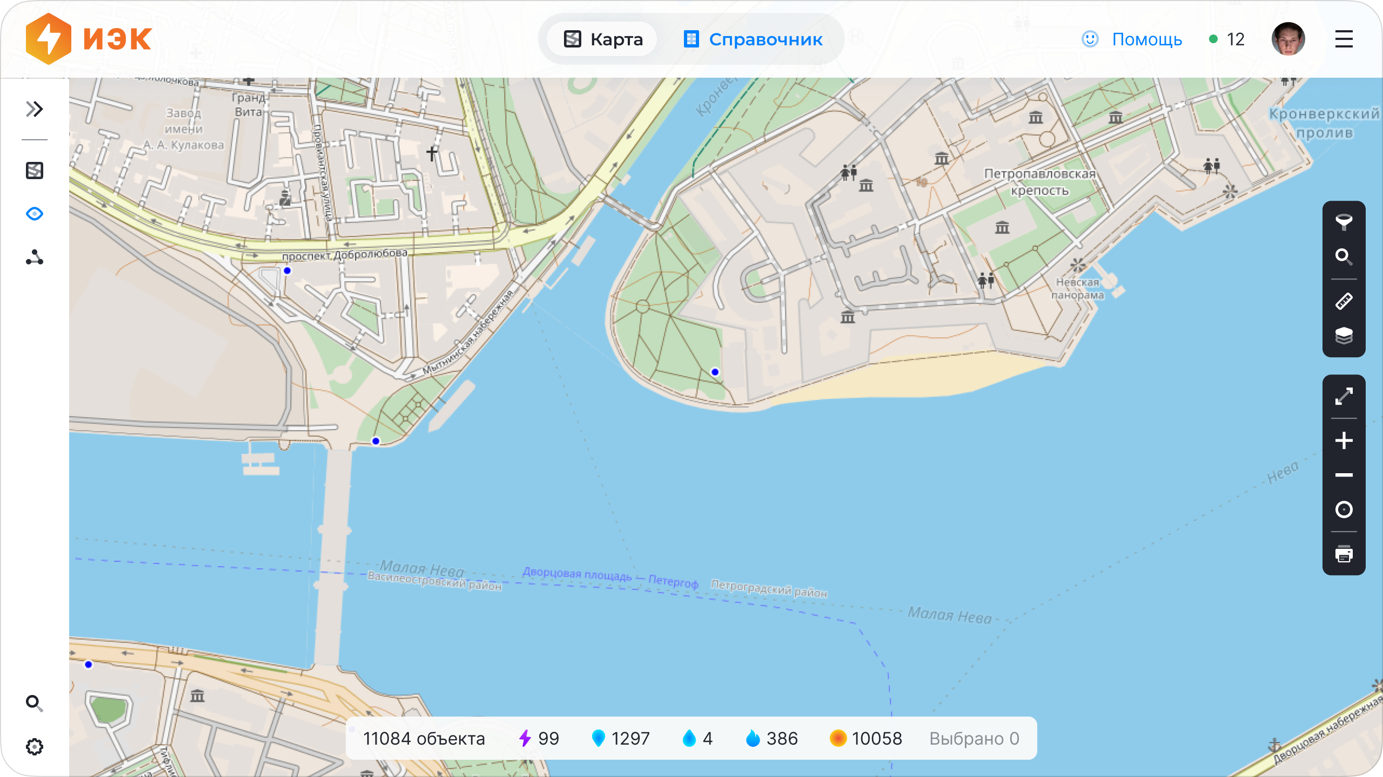
Task: Switch to the Карта tab
Action: [x=603, y=39]
